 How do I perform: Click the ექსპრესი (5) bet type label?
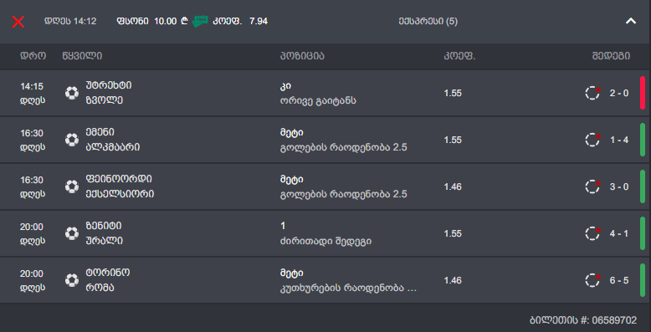point(428,21)
